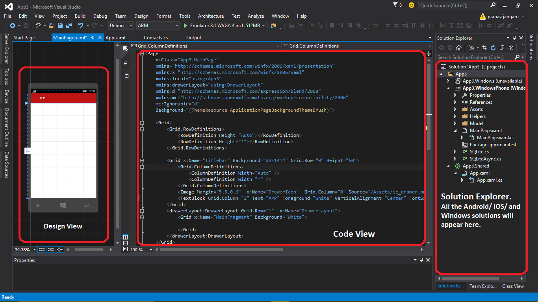Screen dimensions: 538x302
Task: Collapse the App3.Shared project node
Action: pyautogui.click(x=448, y=166)
